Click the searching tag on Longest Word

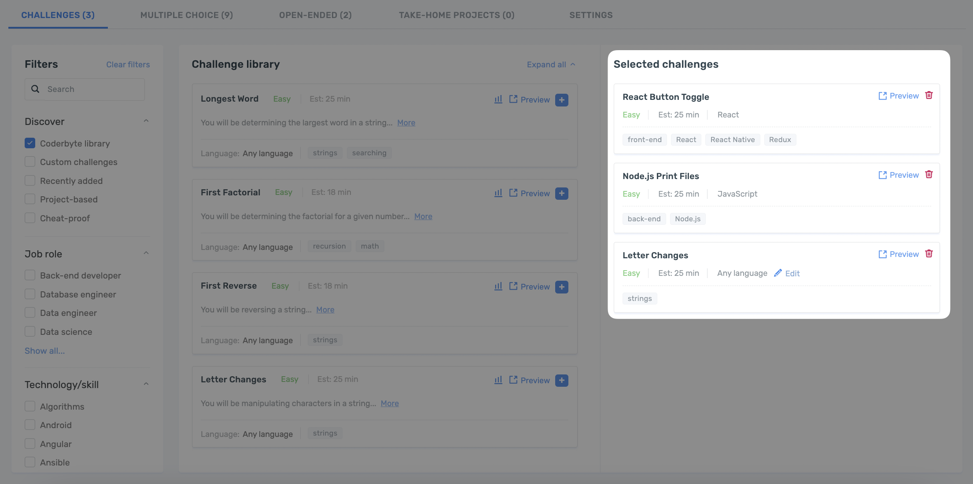pos(369,153)
